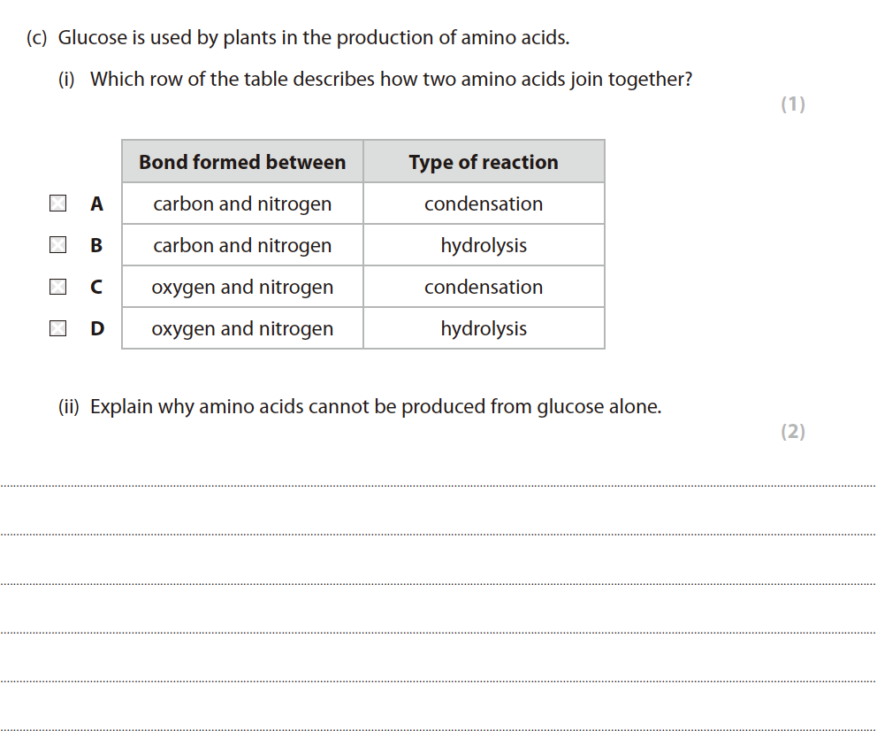Click the "Bond formed between" column header

pos(242,162)
